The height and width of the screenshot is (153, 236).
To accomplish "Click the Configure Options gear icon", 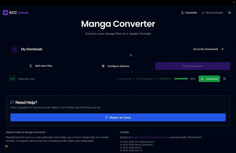I will (103, 66).
